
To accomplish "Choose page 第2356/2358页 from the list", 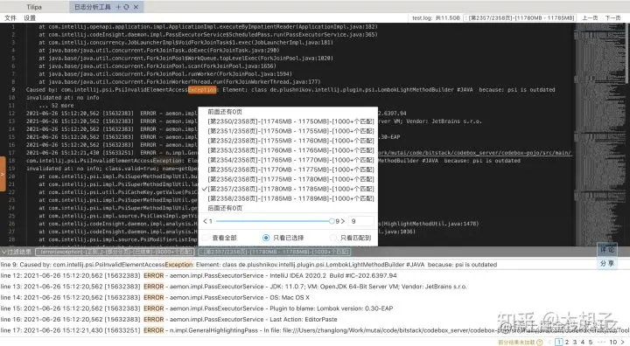I will click(x=290, y=179).
